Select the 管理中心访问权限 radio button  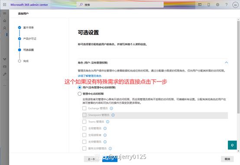pyautogui.click(x=79, y=94)
